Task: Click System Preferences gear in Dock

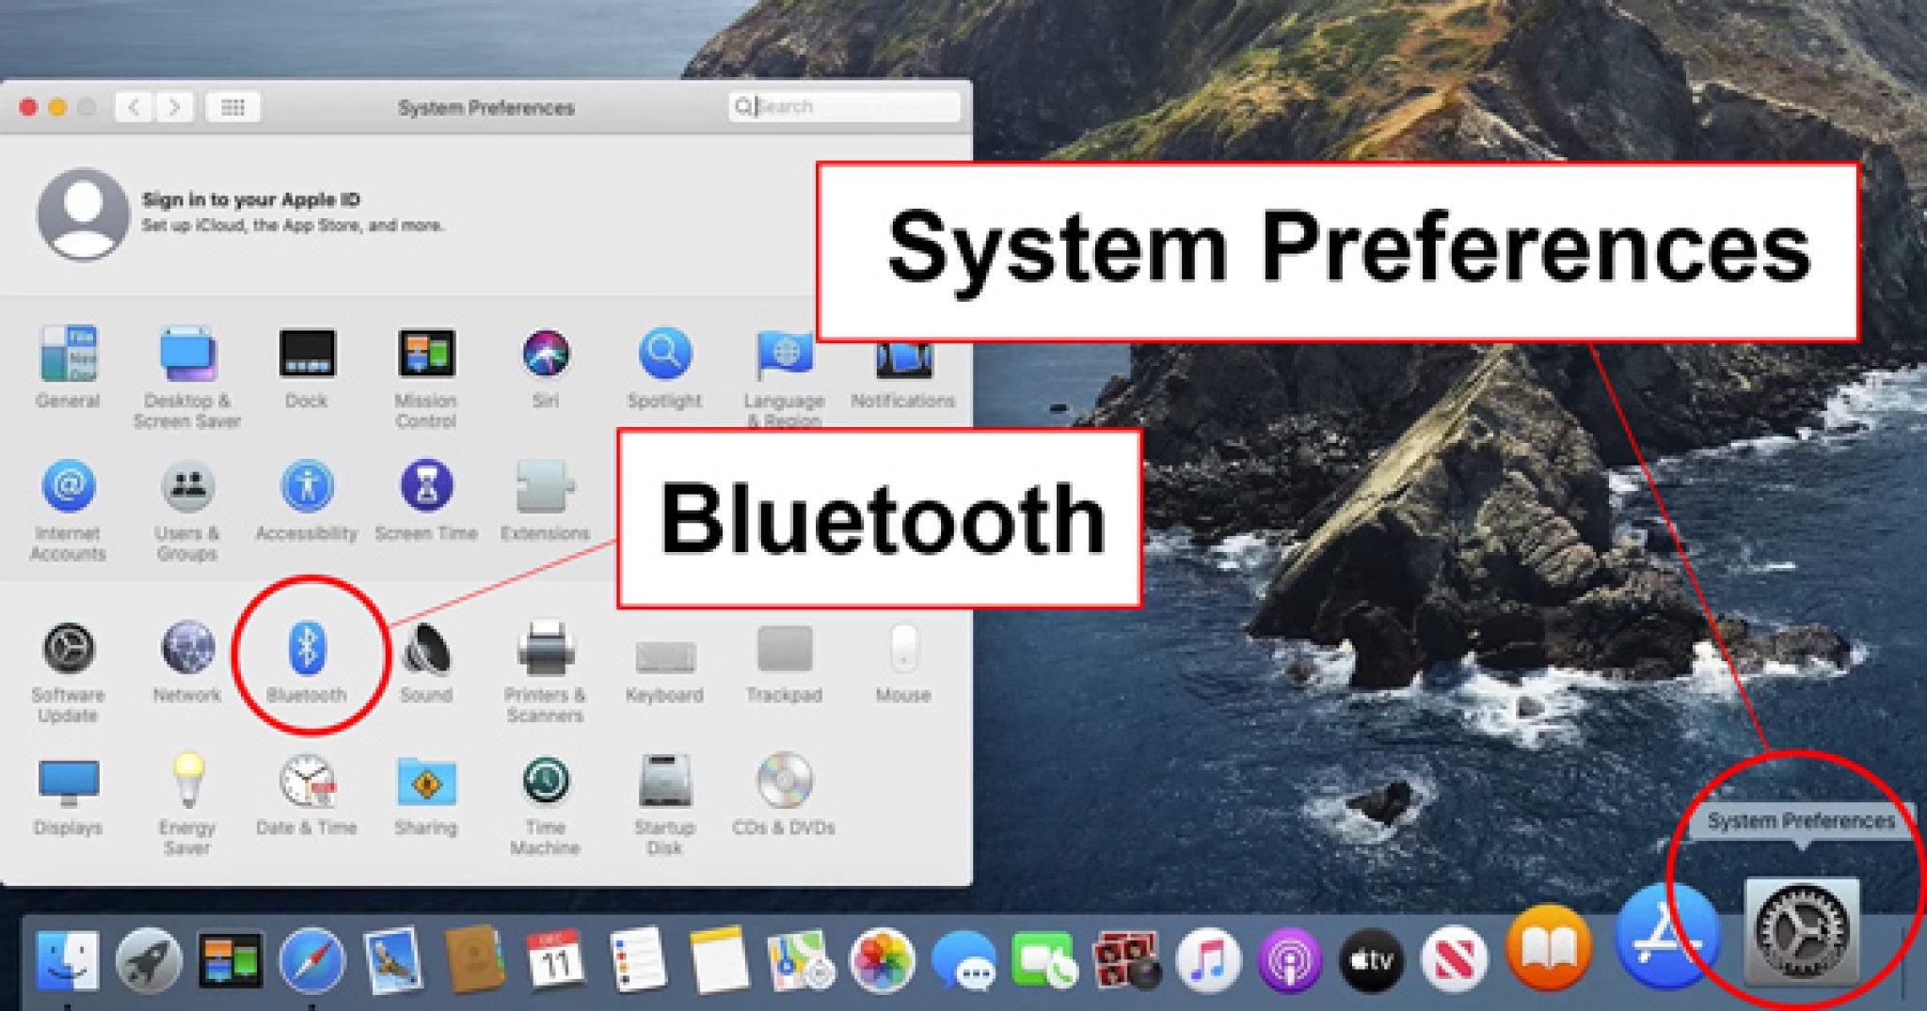Action: [1800, 931]
